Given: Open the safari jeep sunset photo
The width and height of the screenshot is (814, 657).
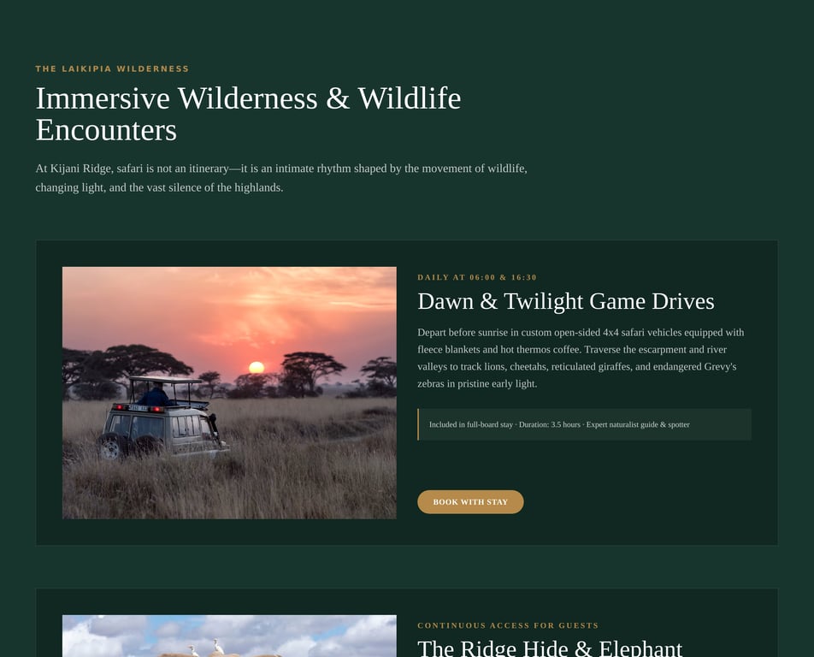Looking at the screenshot, I should (x=229, y=393).
